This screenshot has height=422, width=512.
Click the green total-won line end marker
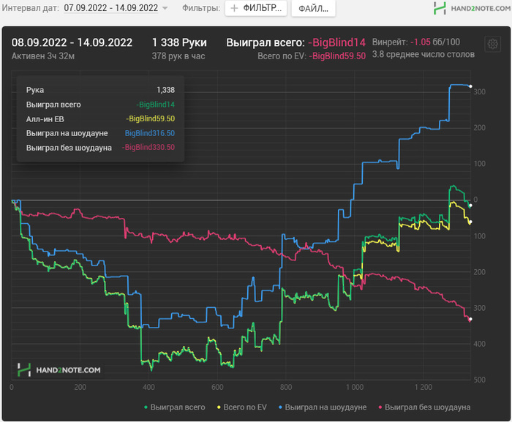tap(470, 206)
